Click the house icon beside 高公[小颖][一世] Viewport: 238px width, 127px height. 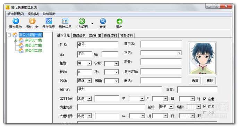(x=15, y=35)
